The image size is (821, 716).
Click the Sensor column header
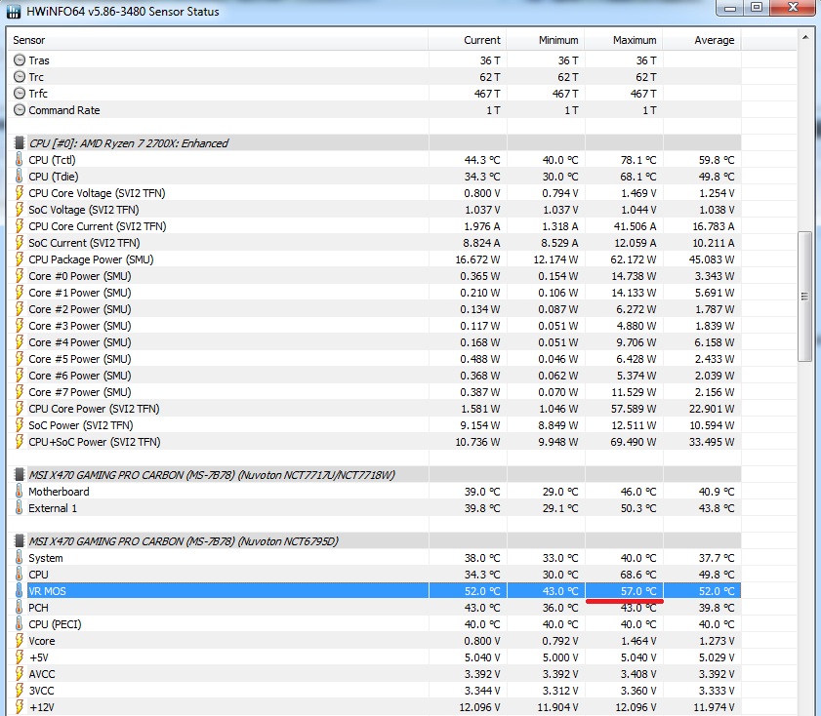coord(218,40)
